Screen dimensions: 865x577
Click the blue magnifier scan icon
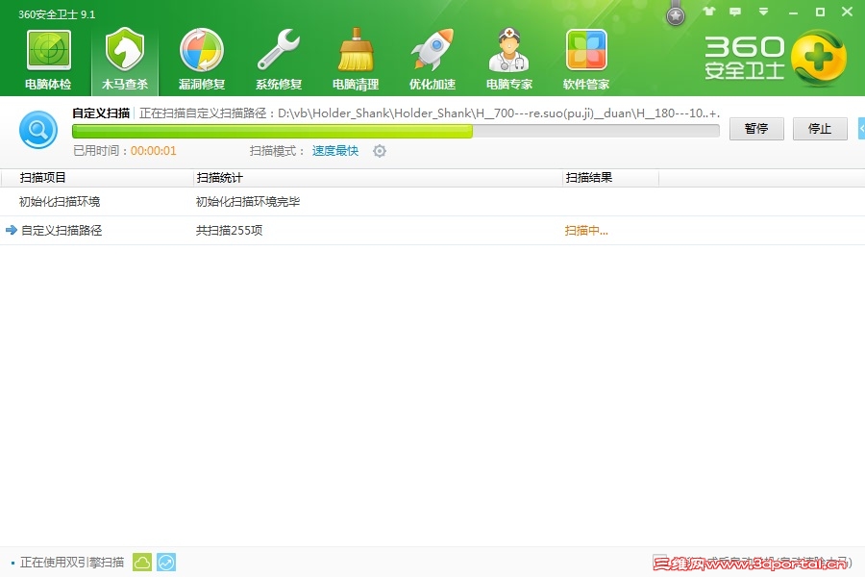tap(38, 130)
